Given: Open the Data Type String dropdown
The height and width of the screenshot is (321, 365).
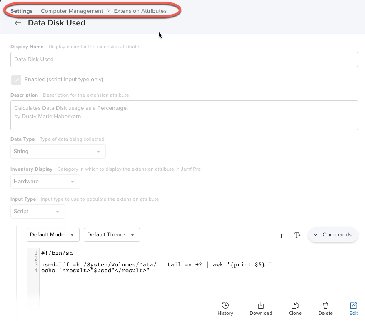Looking at the screenshot, I should tap(58, 152).
